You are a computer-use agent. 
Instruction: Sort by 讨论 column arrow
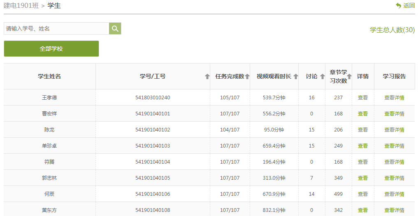tap(323, 76)
